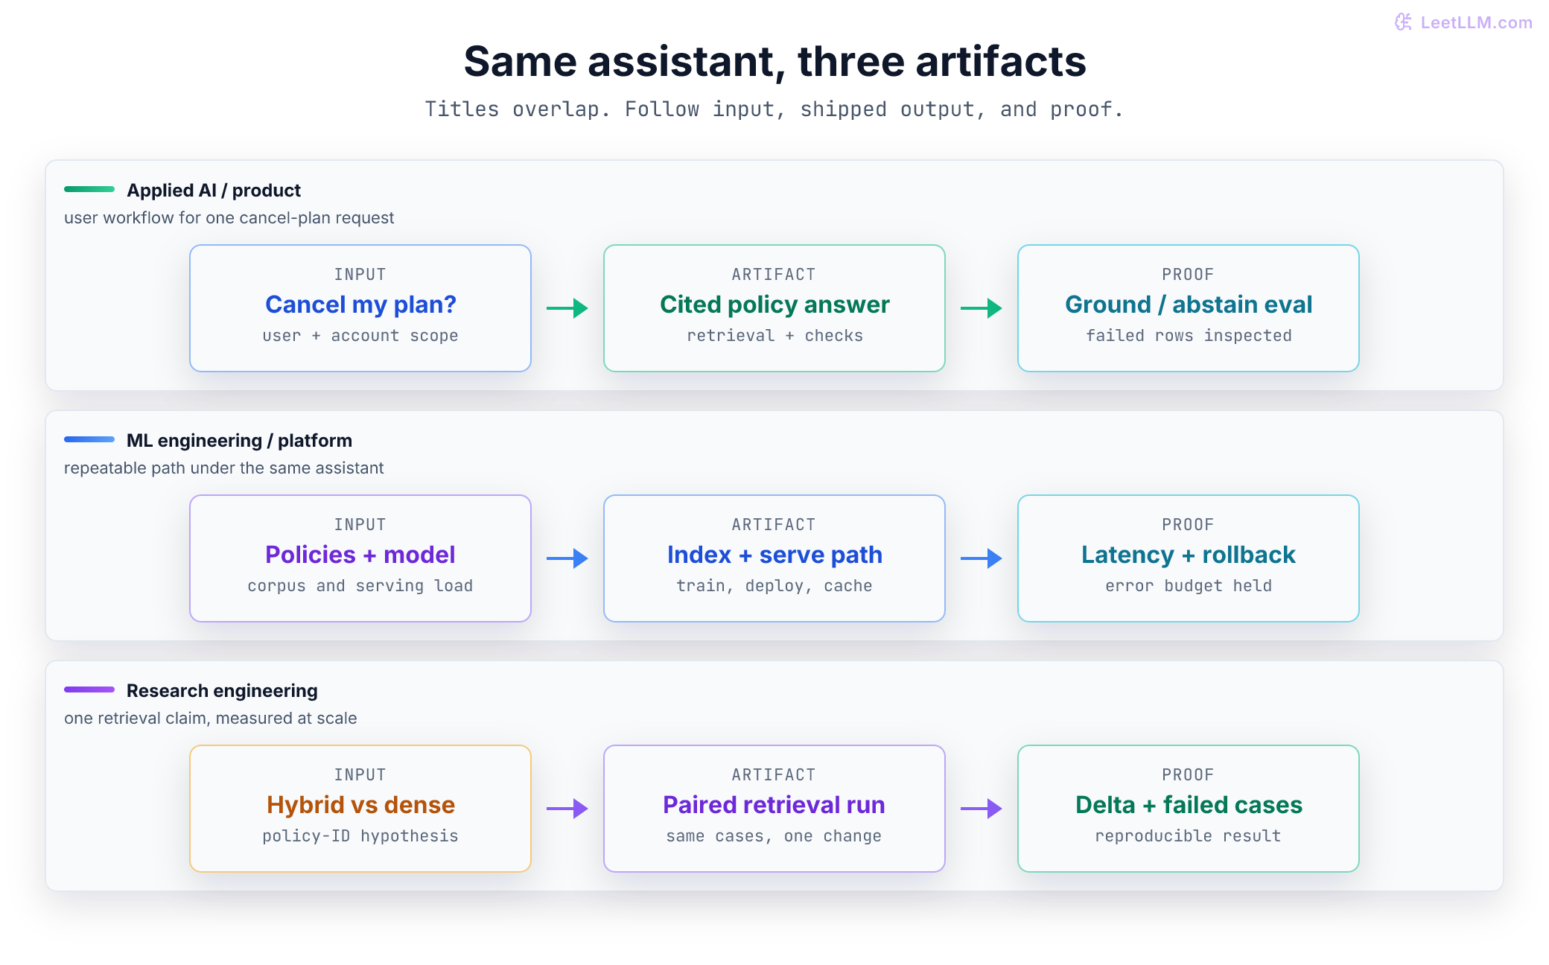Click the blue arrow after Policies + model
This screenshot has height=965, width=1549.
click(x=567, y=558)
